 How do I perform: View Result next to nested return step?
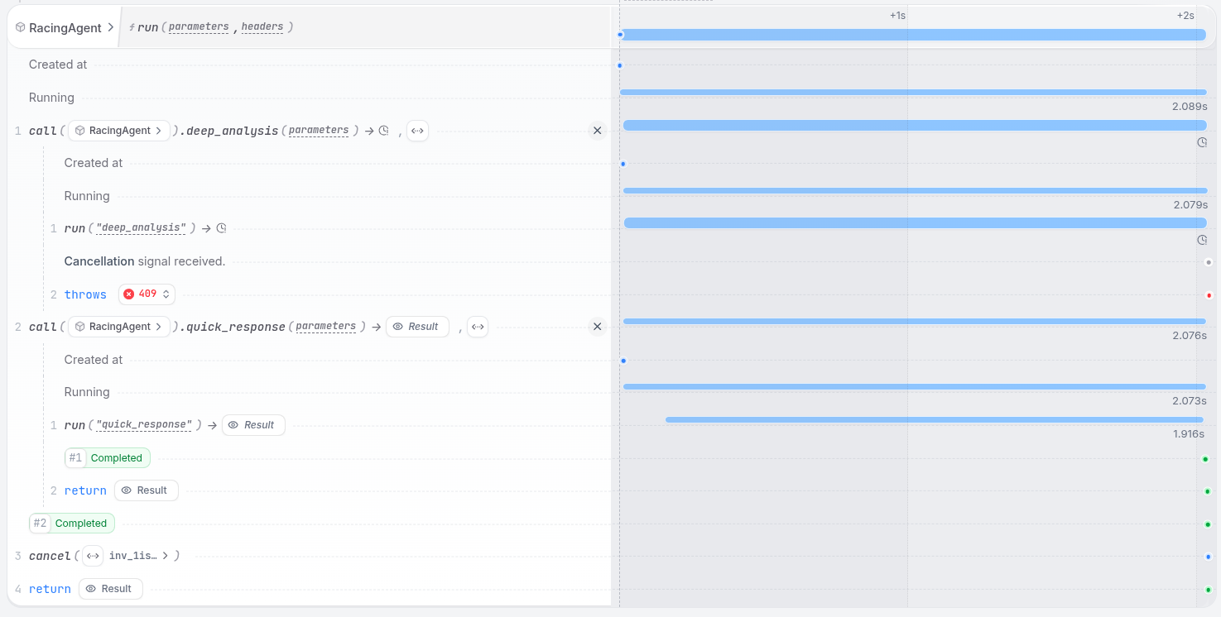pyautogui.click(x=146, y=490)
